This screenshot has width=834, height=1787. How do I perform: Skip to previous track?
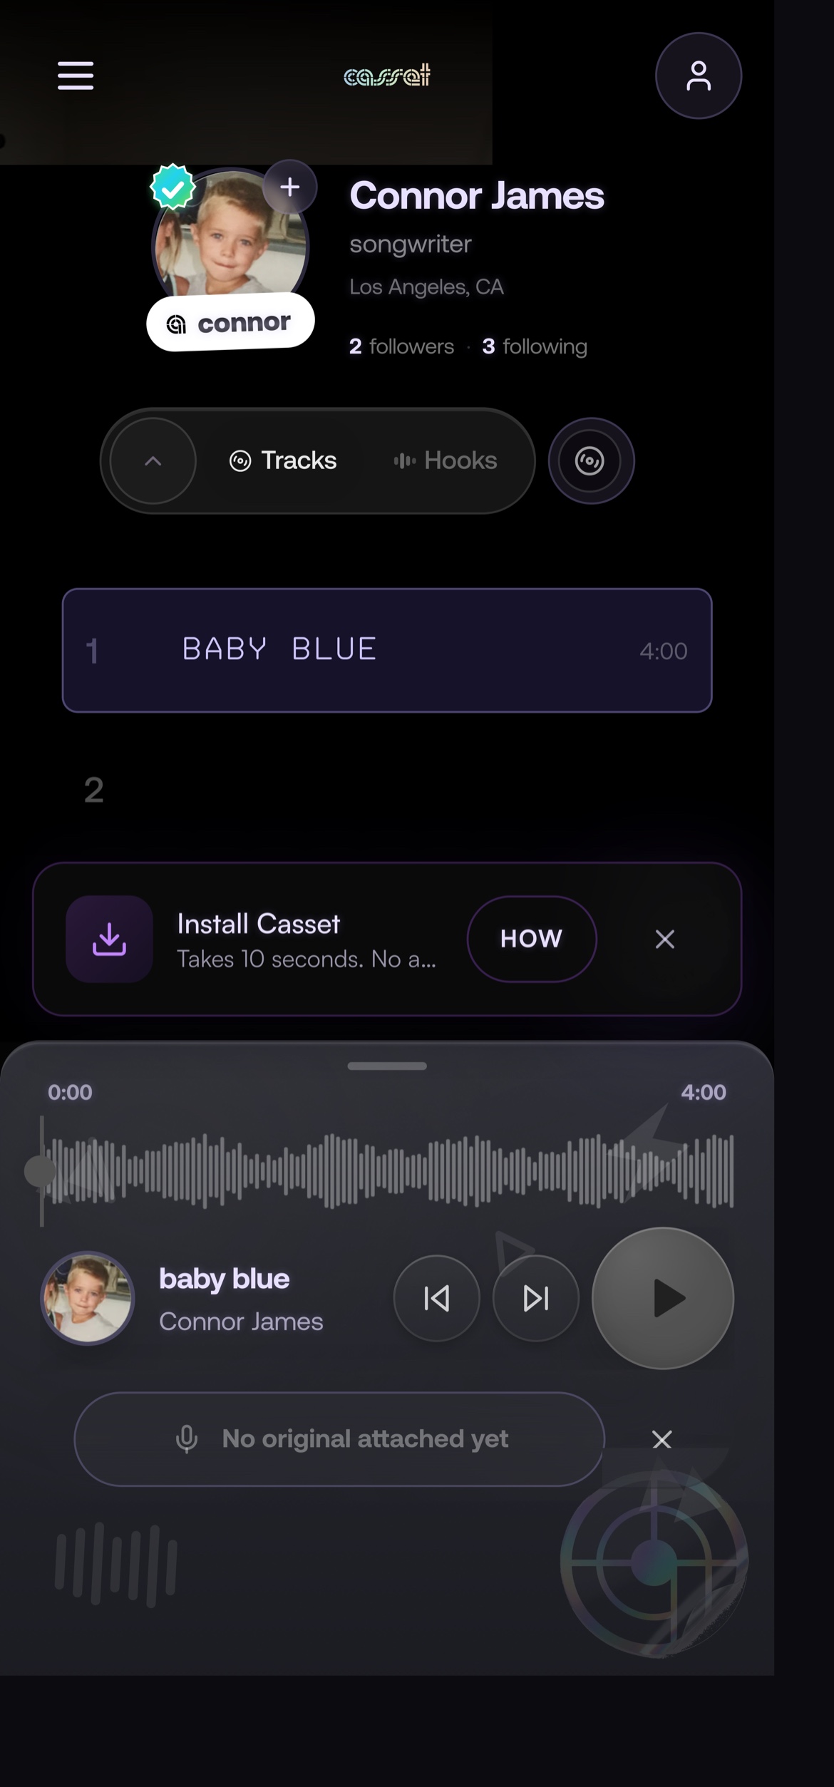[436, 1298]
